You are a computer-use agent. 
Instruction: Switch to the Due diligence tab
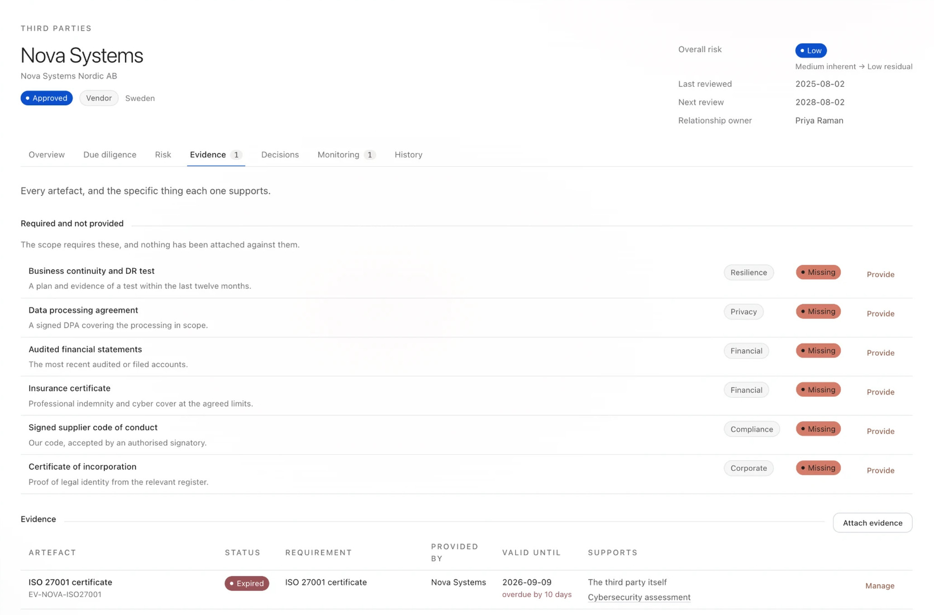(110, 155)
